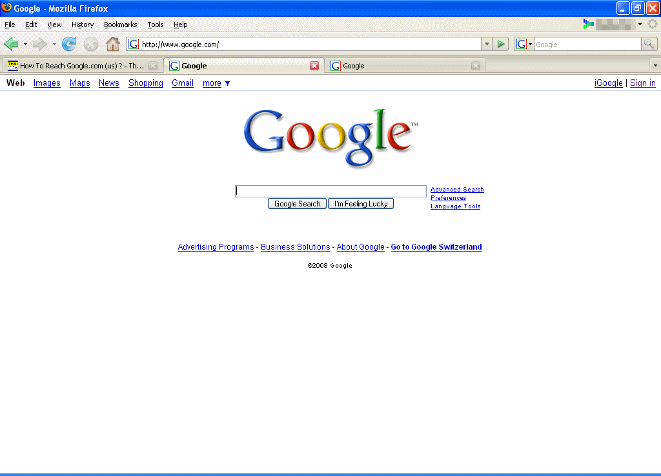Open Advanced Search link

click(457, 190)
